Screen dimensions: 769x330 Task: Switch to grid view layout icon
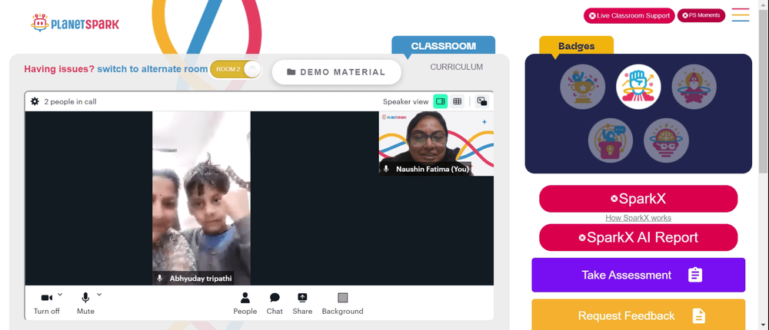(x=457, y=101)
